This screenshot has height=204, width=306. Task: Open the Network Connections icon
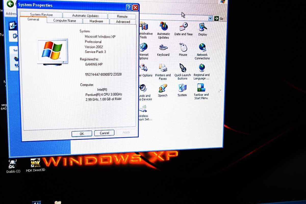click(x=202, y=52)
